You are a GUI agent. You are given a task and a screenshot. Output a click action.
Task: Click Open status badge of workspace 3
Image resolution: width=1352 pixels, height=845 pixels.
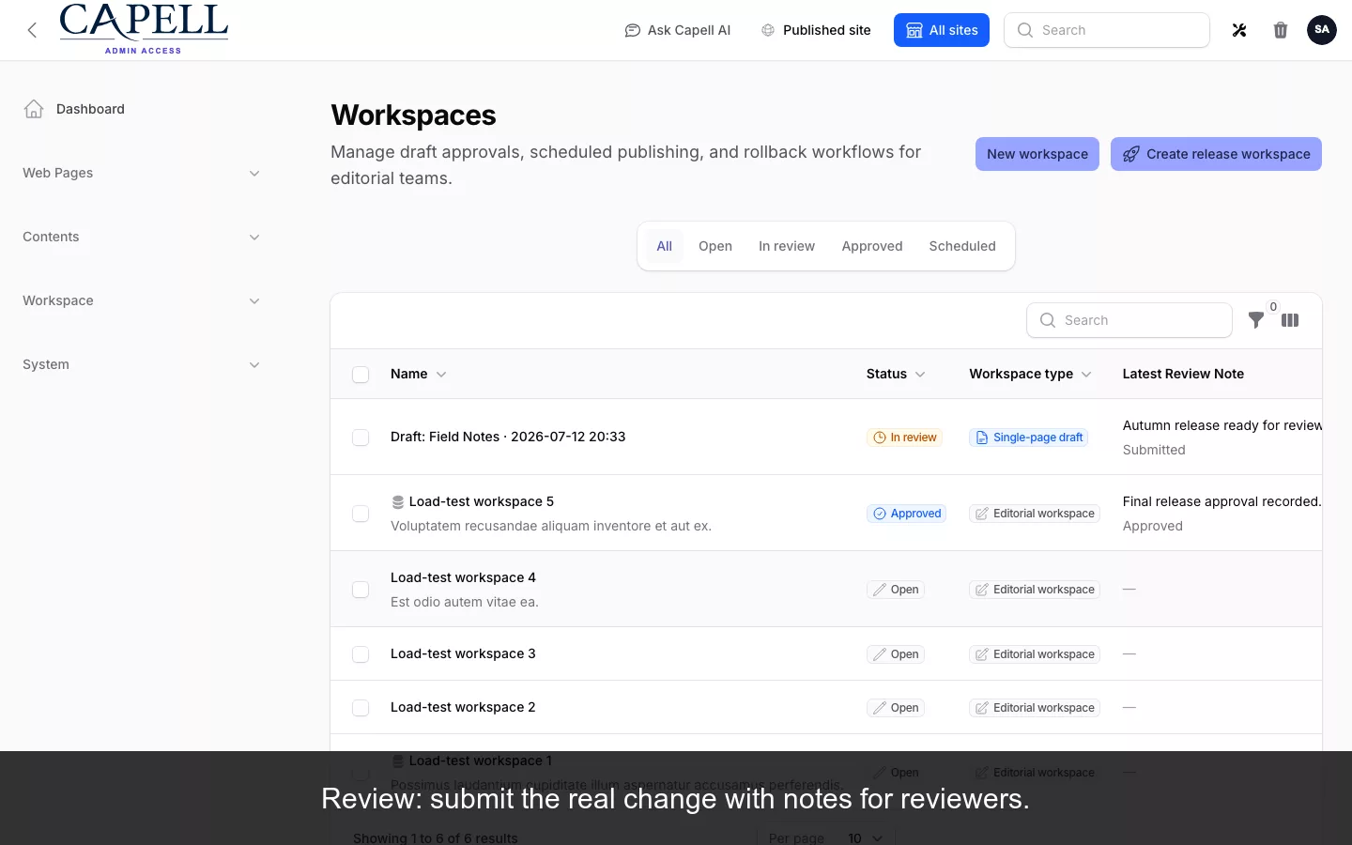pyautogui.click(x=896, y=654)
